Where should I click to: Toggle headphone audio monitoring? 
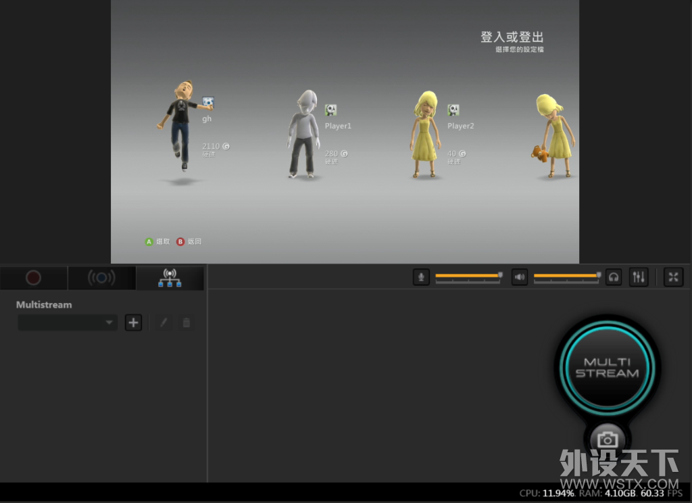(x=614, y=277)
